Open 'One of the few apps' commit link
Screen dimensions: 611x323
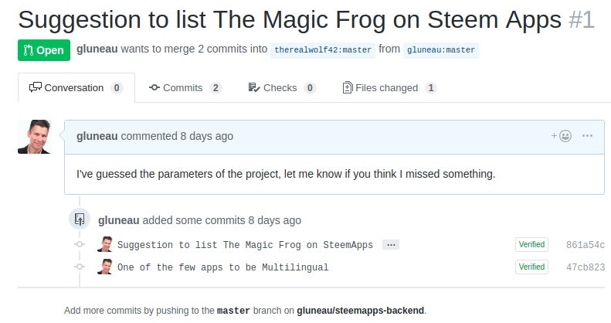click(222, 267)
